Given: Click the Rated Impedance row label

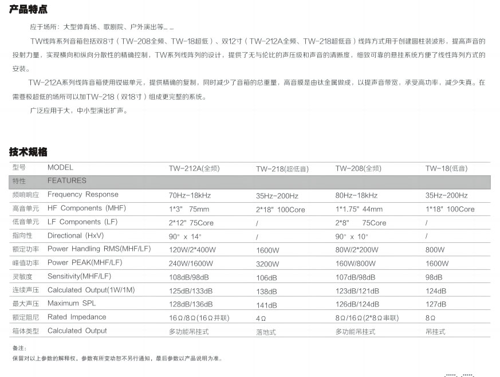Looking at the screenshot, I should coord(77,317).
